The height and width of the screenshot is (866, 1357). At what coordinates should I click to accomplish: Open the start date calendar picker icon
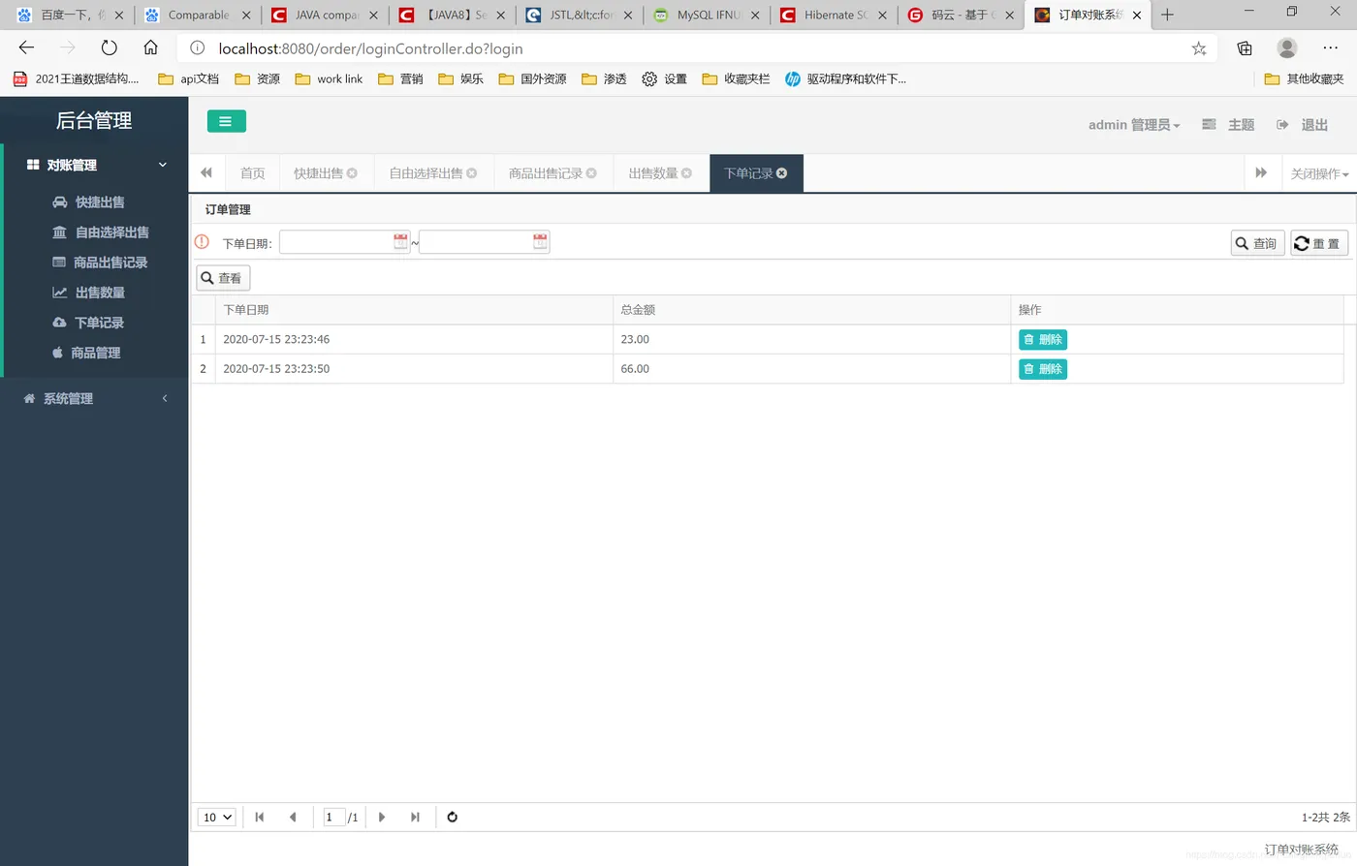(400, 242)
